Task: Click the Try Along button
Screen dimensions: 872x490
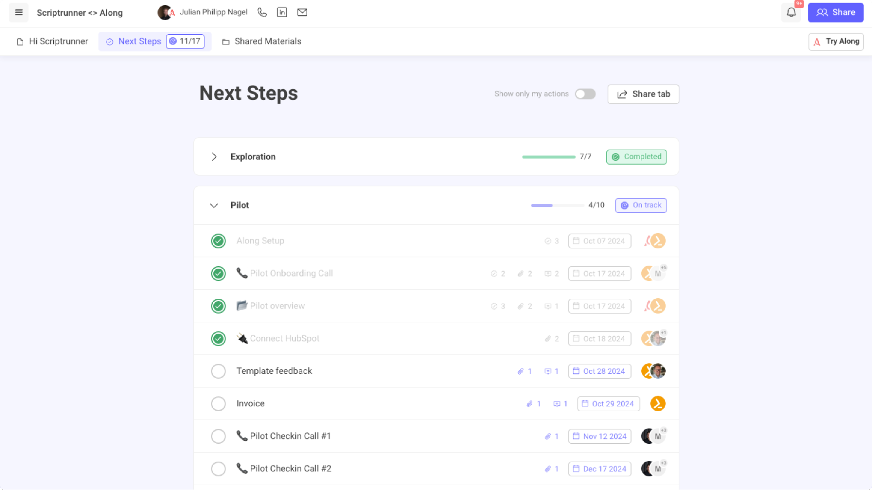Action: pyautogui.click(x=837, y=41)
